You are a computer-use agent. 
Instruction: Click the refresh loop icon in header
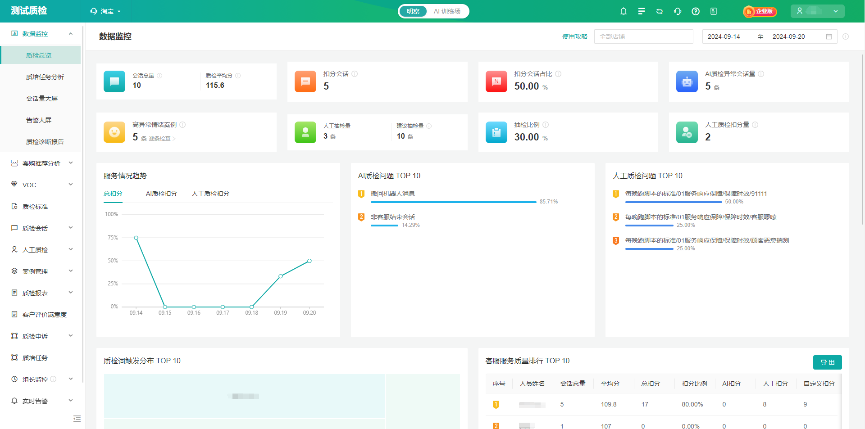tap(660, 11)
